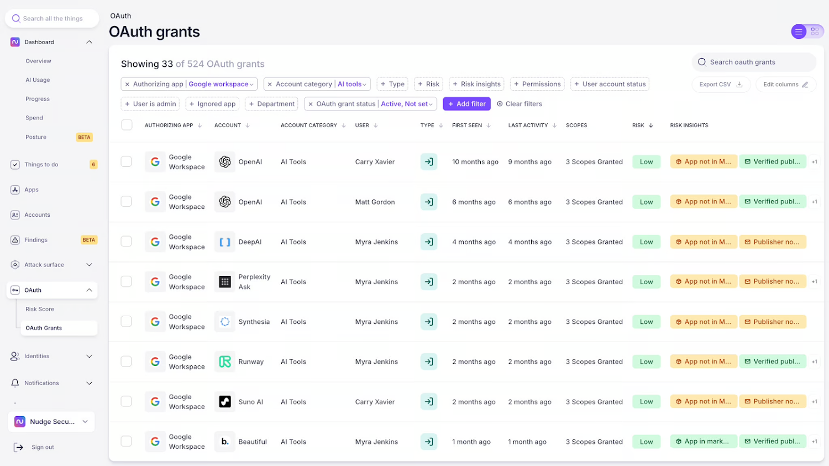
Task: Switch to the list view toggle
Action: (x=799, y=32)
